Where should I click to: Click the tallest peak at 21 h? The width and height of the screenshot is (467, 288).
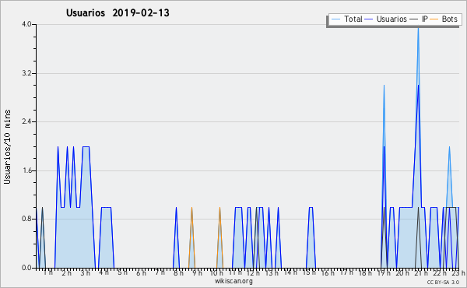(x=418, y=28)
